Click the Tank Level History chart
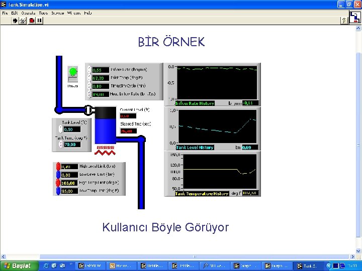The width and height of the screenshot is (362, 271). click(x=217, y=126)
